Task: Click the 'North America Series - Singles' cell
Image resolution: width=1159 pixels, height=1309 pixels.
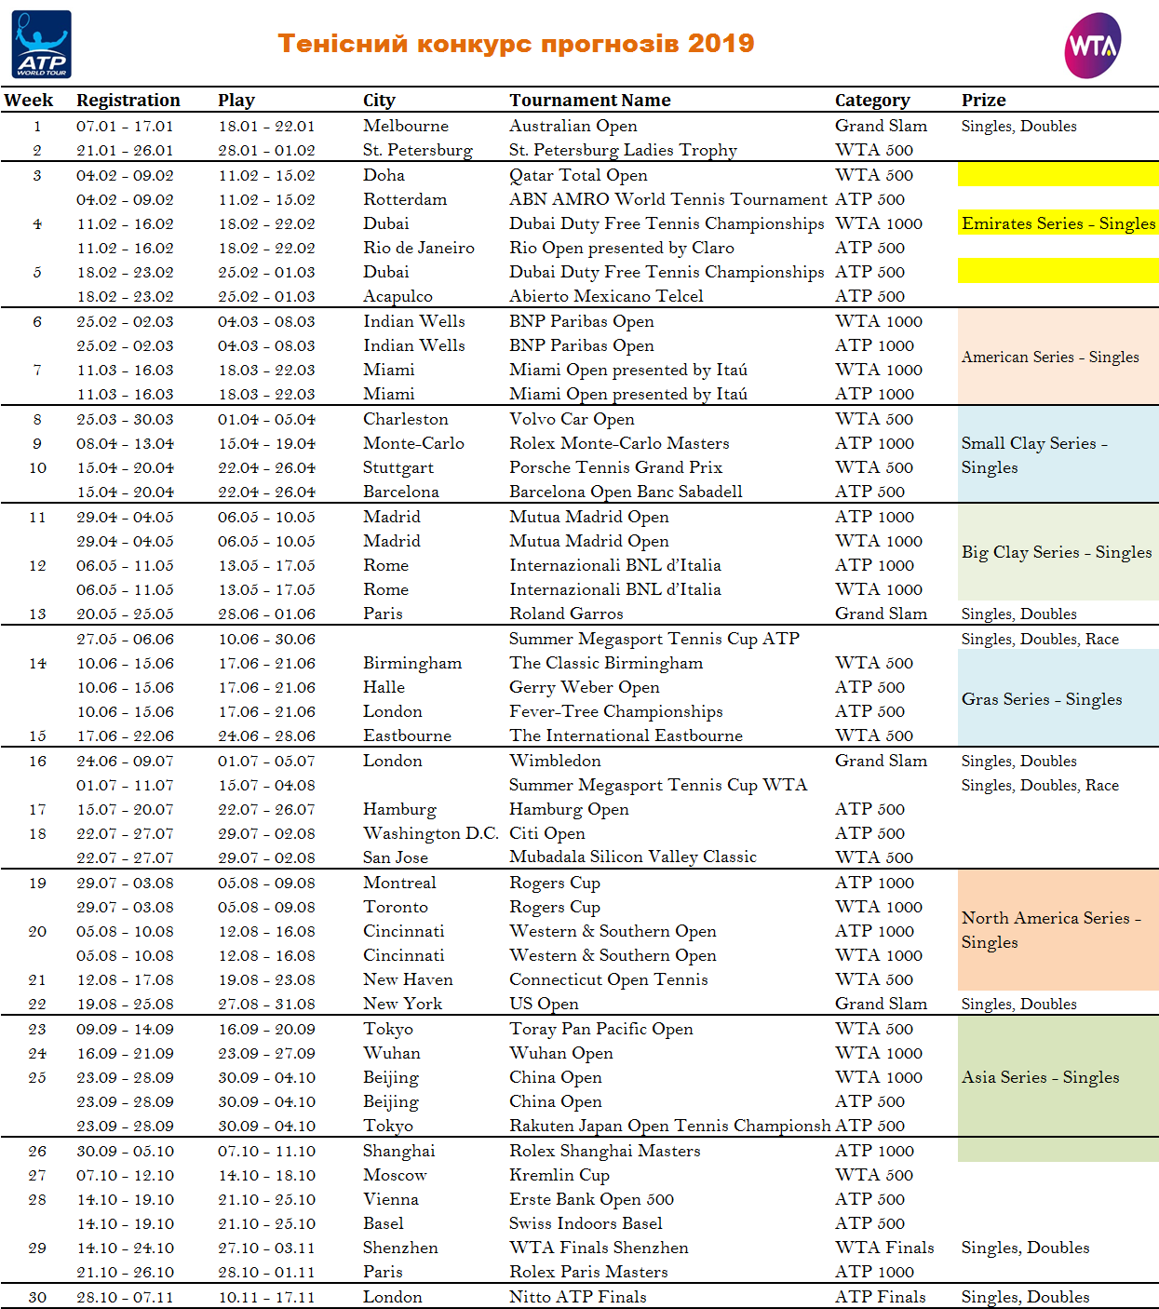Action: point(1058,930)
